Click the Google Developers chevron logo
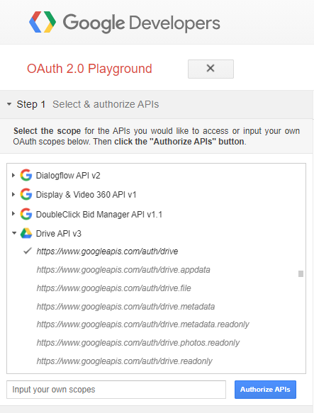The image size is (314, 413). (x=43, y=22)
